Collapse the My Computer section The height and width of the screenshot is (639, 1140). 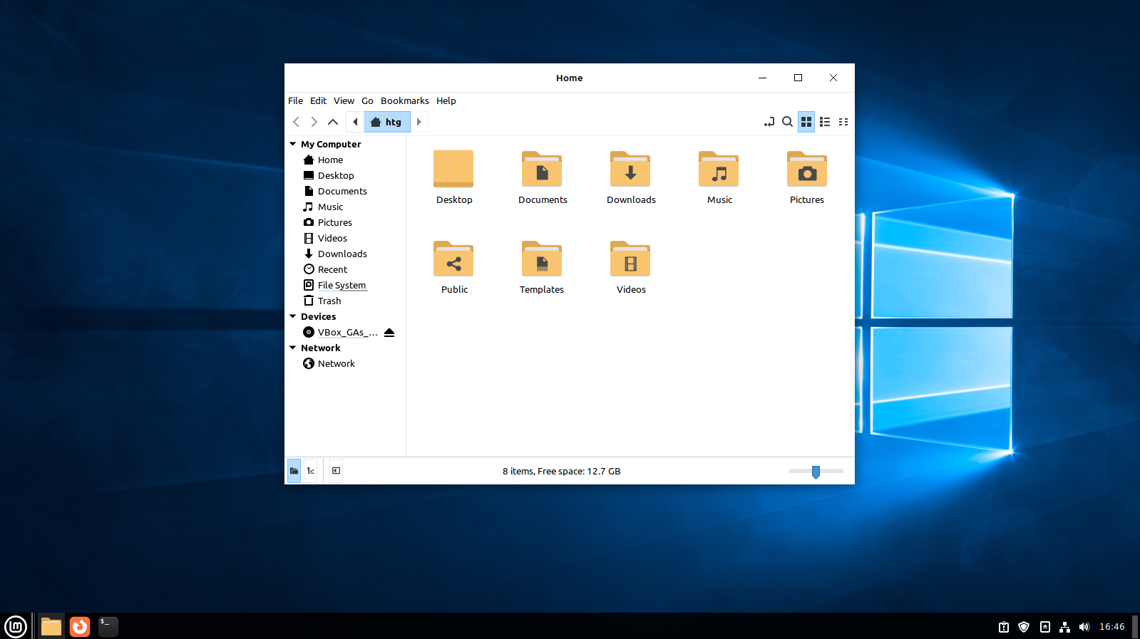[293, 144]
